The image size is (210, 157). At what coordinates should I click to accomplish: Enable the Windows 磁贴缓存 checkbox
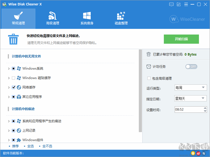pyautogui.click(x=13, y=78)
